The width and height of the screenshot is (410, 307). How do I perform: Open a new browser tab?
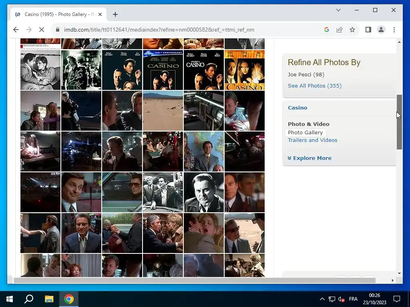pos(115,14)
